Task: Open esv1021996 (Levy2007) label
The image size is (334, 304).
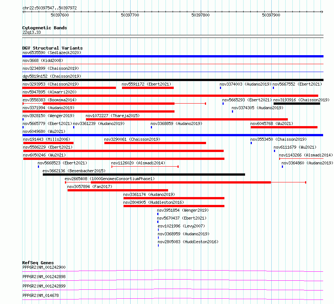Action: pyautogui.click(x=181, y=226)
